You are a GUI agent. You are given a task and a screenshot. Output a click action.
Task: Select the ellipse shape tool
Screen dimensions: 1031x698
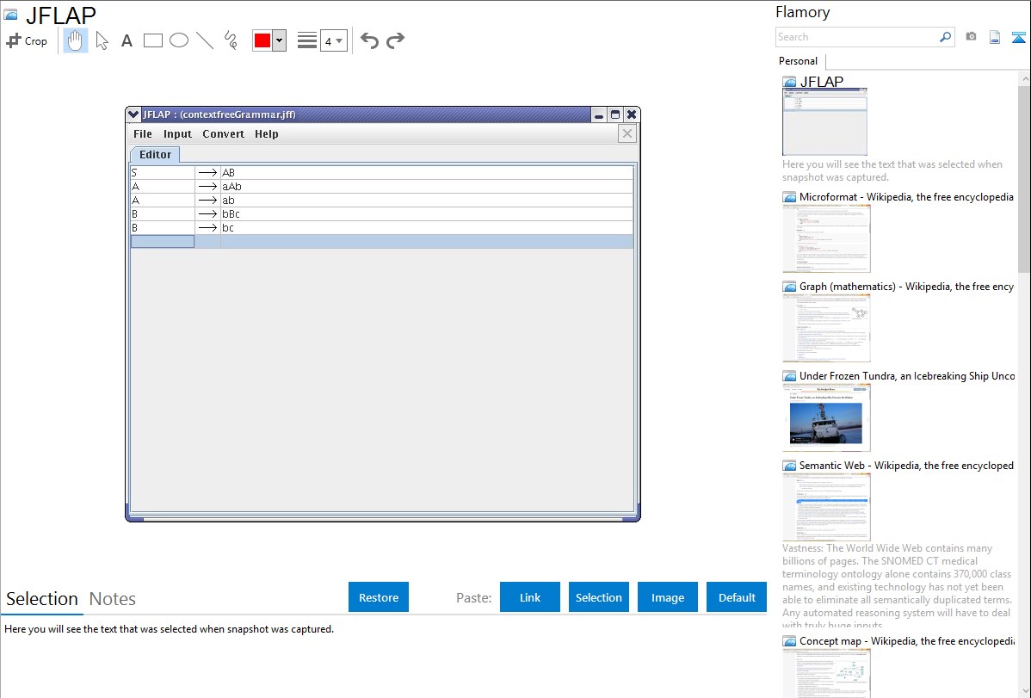(x=179, y=40)
